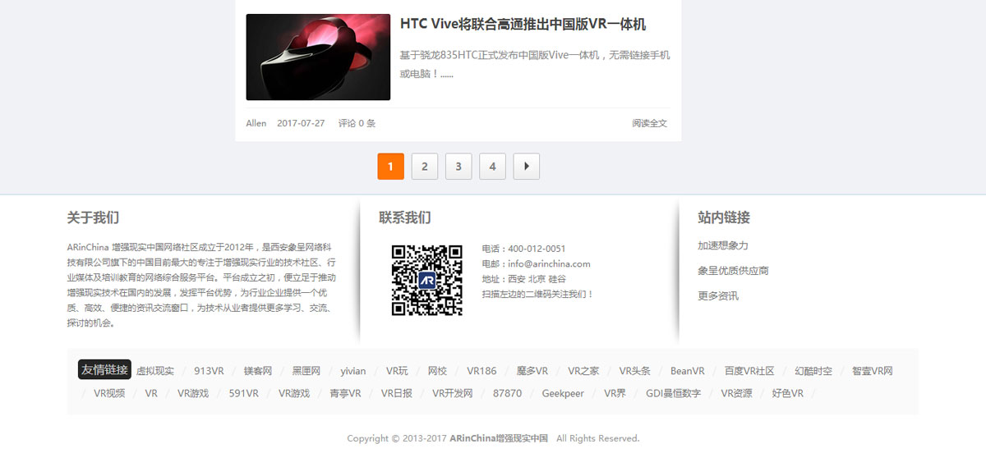Open the friend link 青亭VR
Image resolution: width=986 pixels, height=453 pixels.
(x=345, y=393)
